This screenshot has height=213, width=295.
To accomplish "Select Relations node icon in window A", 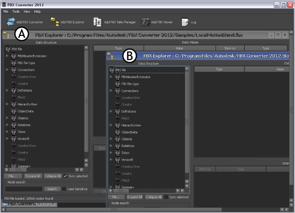I will point(14,125).
